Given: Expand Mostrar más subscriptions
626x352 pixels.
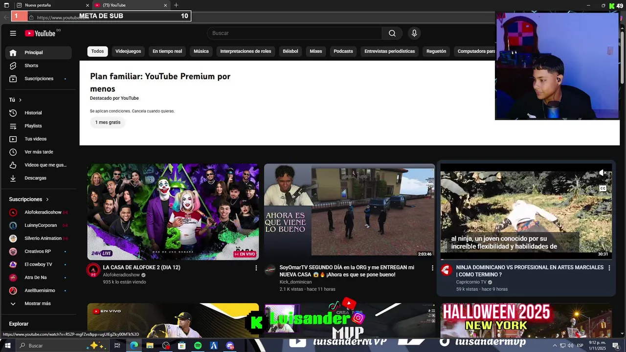Looking at the screenshot, I should pyautogui.click(x=39, y=304).
